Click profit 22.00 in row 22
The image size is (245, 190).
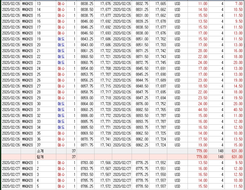point(203,57)
